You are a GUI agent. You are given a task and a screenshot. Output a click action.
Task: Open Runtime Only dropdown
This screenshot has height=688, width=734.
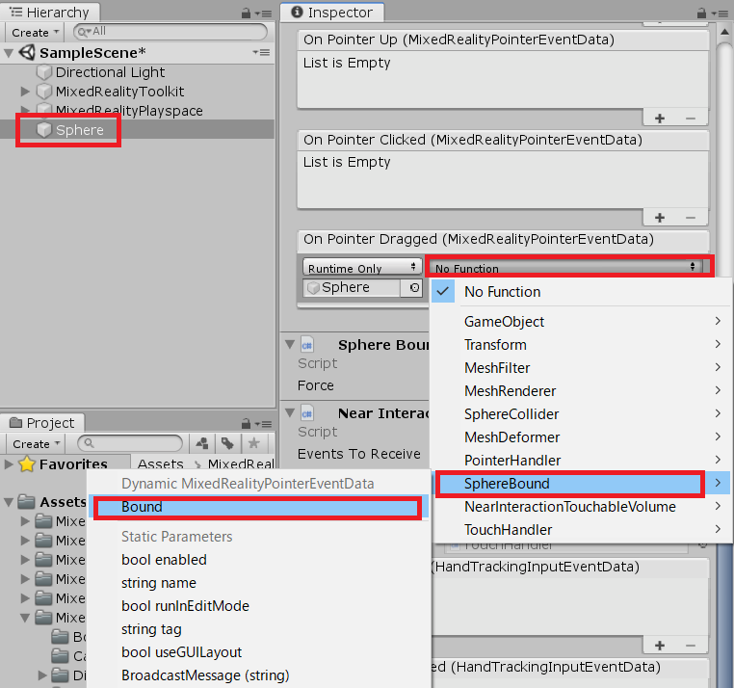[x=362, y=268]
